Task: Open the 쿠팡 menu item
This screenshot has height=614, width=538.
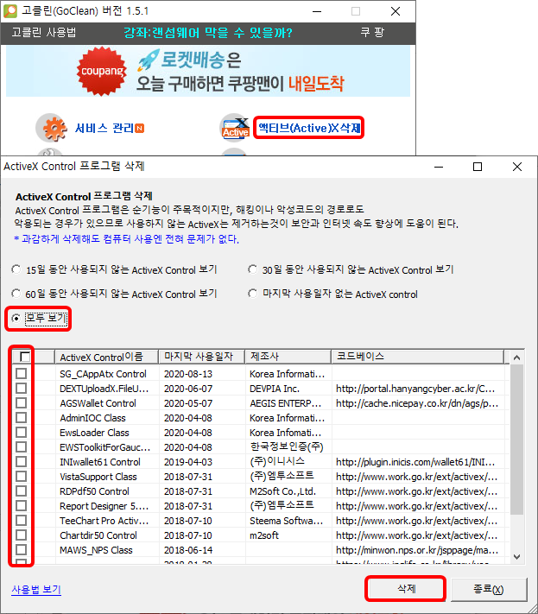Action: tap(372, 33)
